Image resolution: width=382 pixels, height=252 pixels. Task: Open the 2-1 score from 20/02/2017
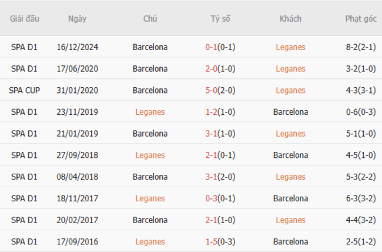pos(212,220)
